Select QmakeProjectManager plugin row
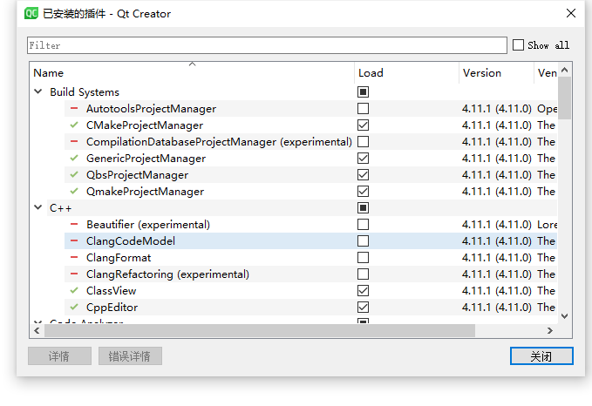Viewport: 592px width, 406px height. tap(310, 192)
